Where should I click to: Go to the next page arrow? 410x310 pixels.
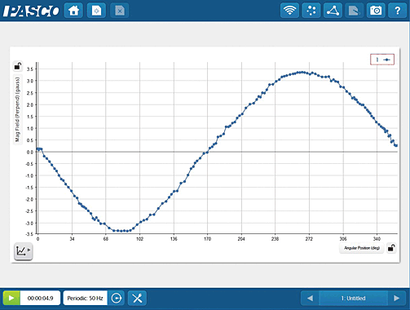pos(397,298)
